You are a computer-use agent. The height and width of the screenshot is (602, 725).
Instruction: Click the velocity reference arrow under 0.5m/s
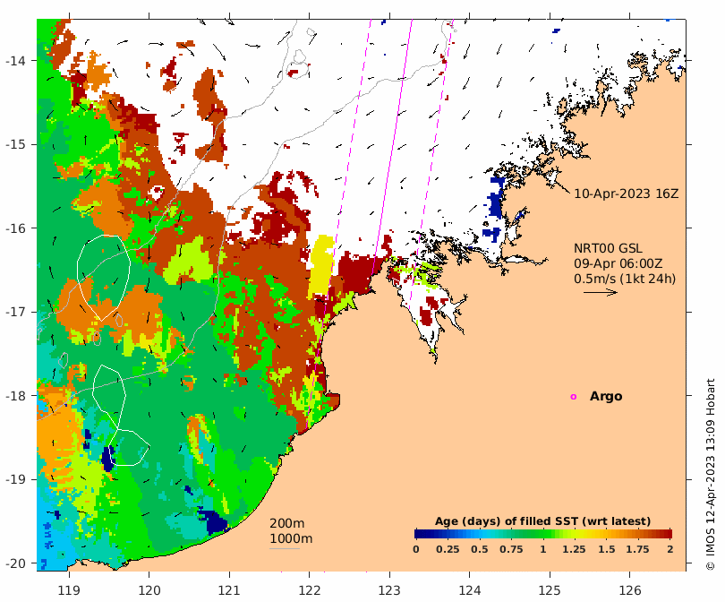click(x=601, y=292)
